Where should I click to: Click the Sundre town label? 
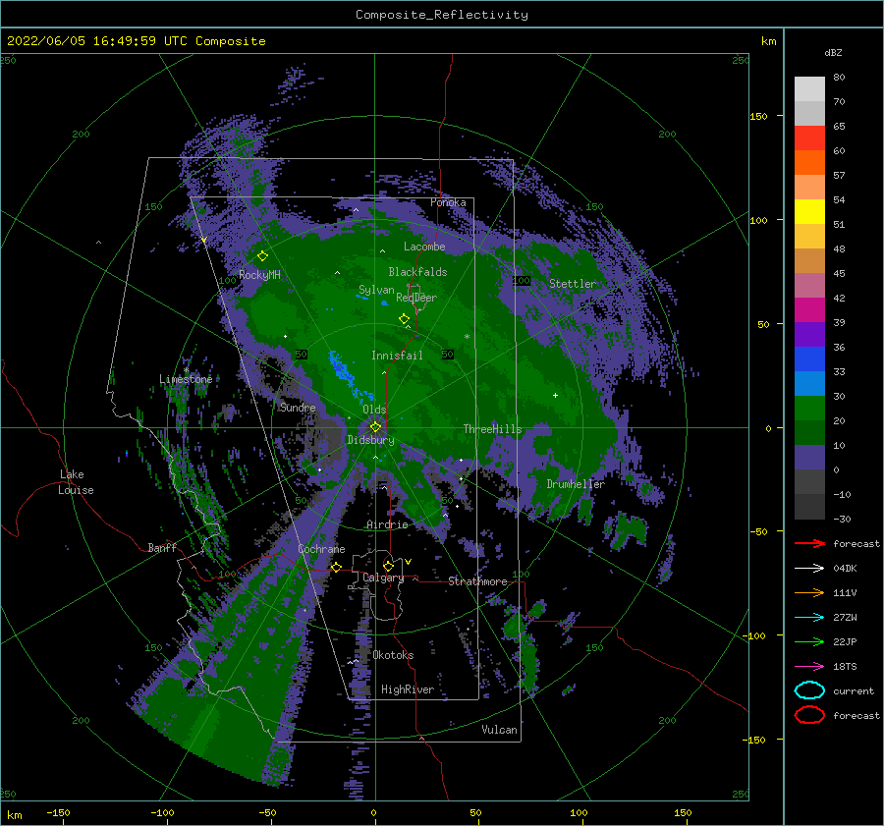(x=298, y=408)
